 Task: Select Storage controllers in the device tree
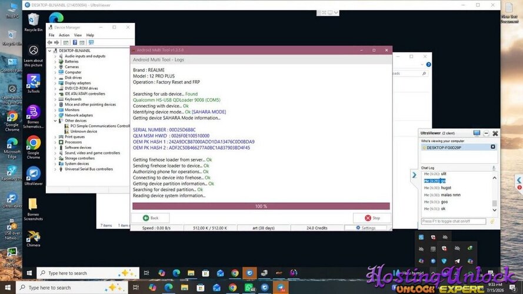click(79, 158)
